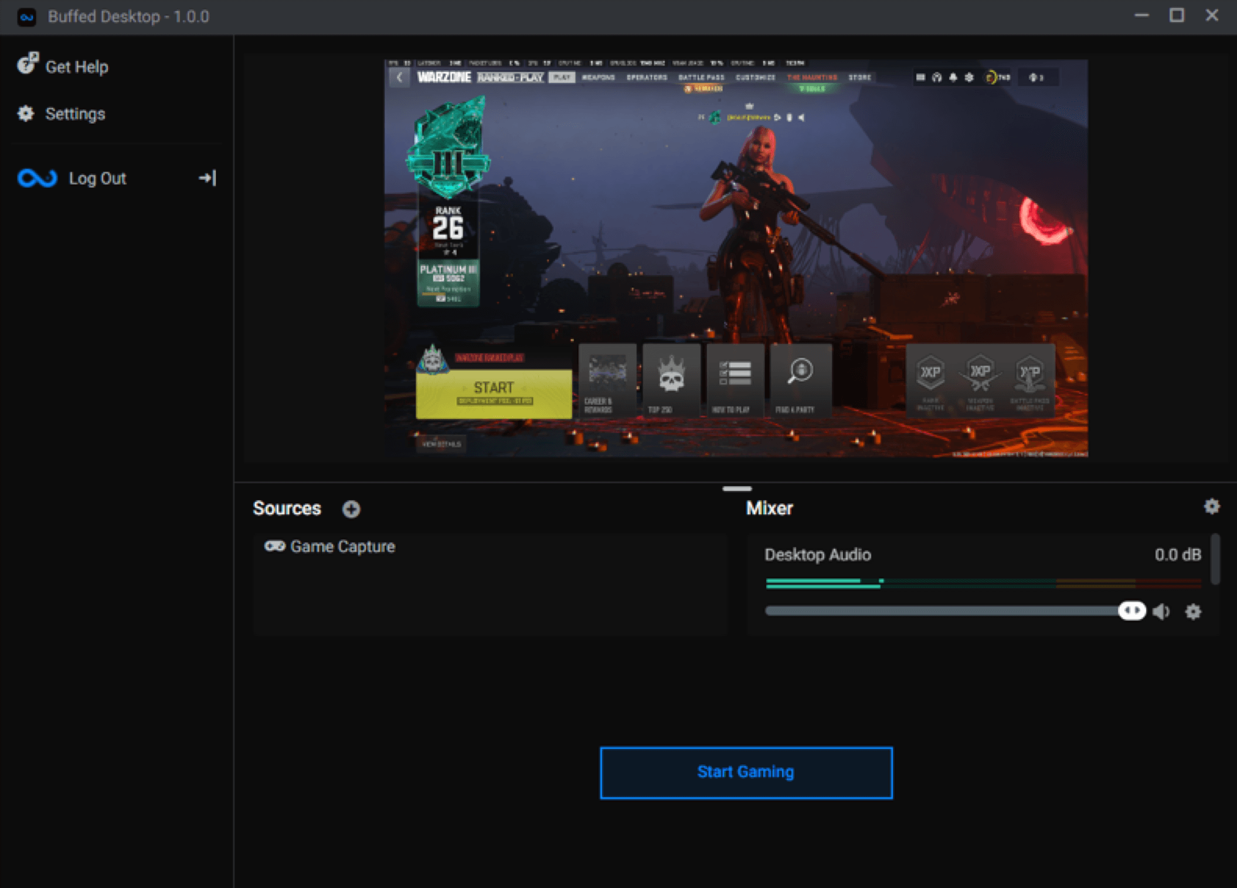Click the Start Gaming button

click(x=746, y=773)
